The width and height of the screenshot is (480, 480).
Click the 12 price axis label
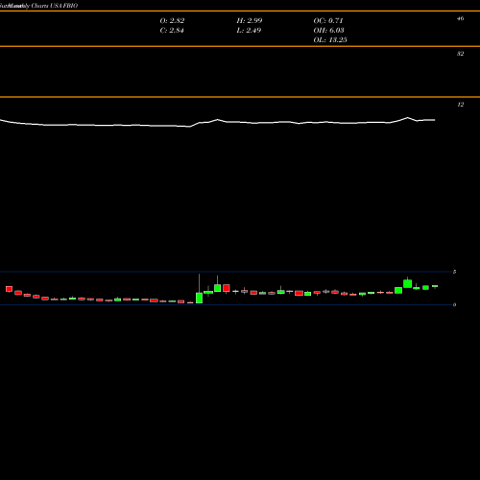(460, 105)
